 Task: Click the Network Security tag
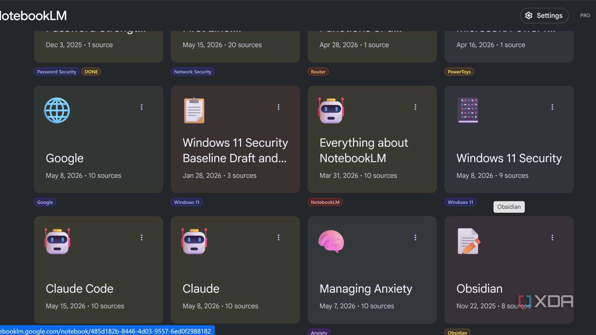(x=193, y=72)
